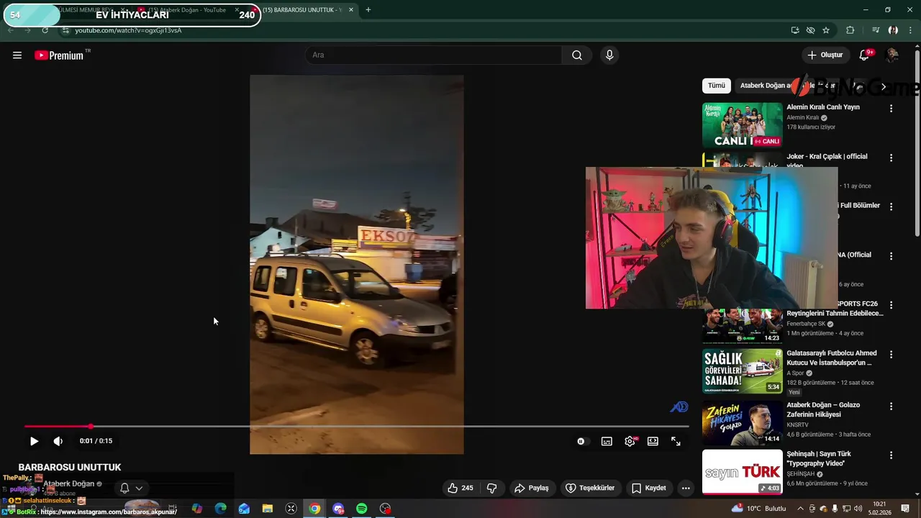Seek on the video progress bar

click(x=356, y=427)
